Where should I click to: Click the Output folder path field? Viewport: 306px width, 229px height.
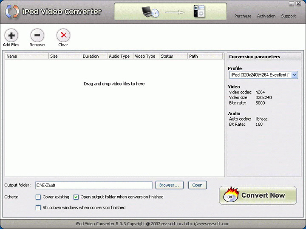(x=93, y=185)
